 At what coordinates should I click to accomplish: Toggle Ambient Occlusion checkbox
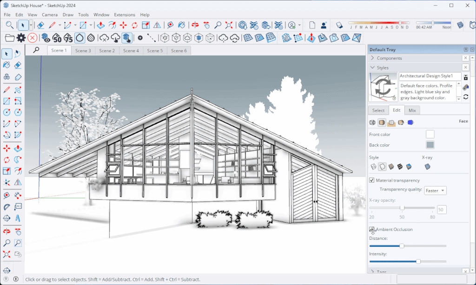[x=371, y=229]
